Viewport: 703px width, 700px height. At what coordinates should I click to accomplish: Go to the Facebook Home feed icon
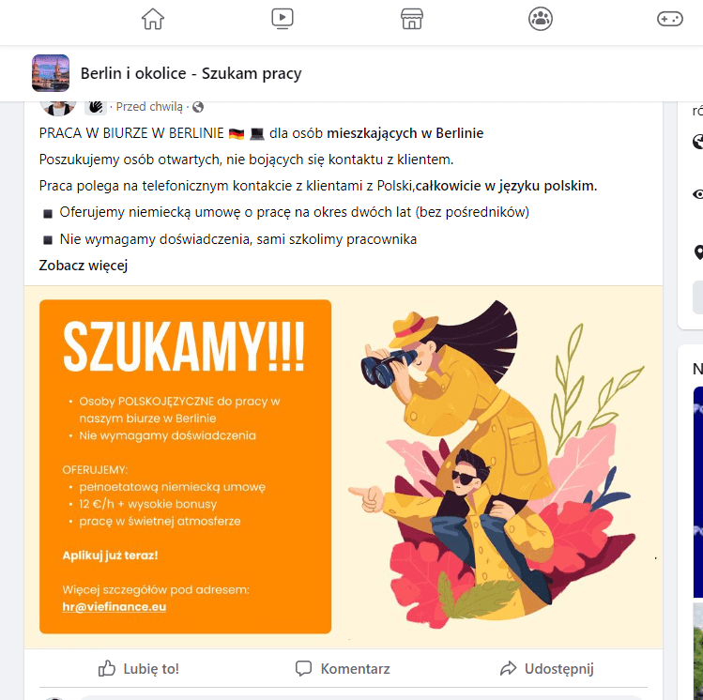[153, 19]
